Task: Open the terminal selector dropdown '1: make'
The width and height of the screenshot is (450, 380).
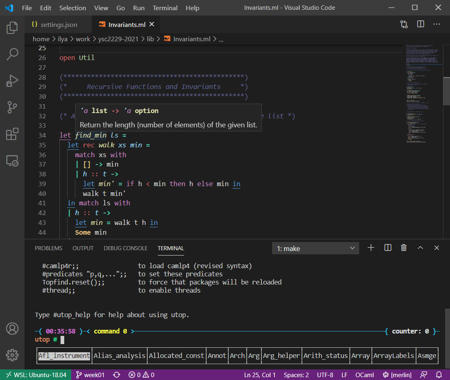Action: (315, 248)
